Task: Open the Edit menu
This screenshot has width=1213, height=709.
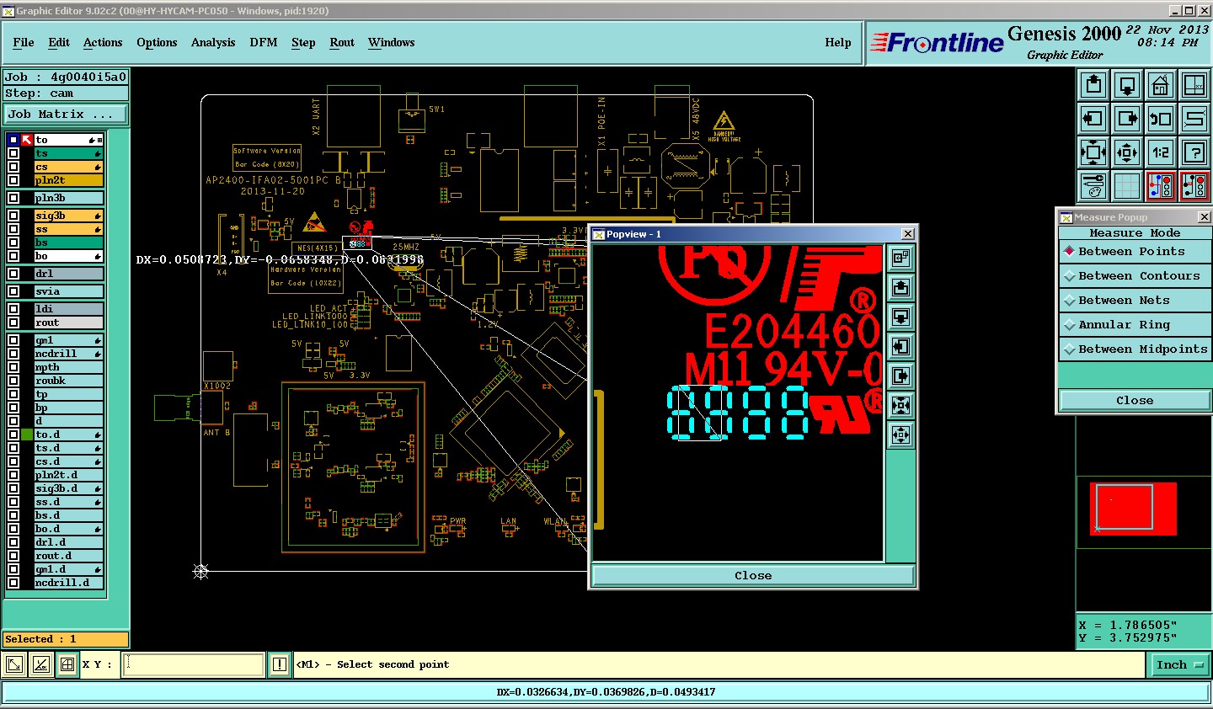Action: [59, 42]
